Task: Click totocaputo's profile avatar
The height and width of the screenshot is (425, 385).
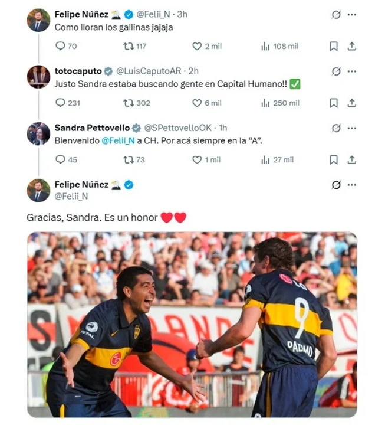Action: click(x=38, y=77)
